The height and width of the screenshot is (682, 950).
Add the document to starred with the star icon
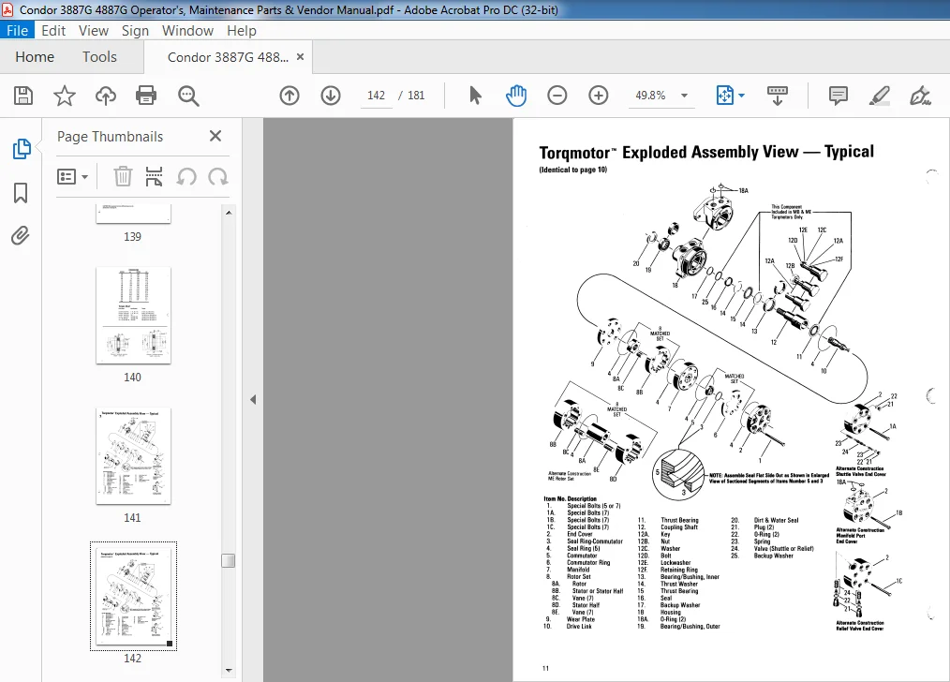point(65,96)
